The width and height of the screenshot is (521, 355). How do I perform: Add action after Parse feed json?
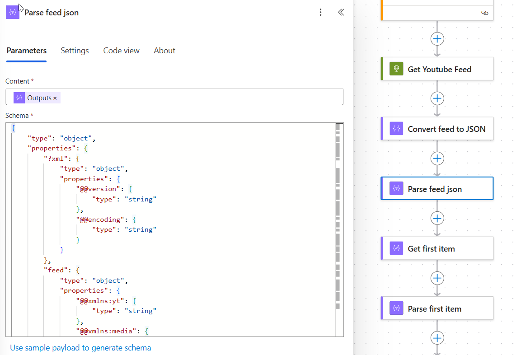coord(437,218)
